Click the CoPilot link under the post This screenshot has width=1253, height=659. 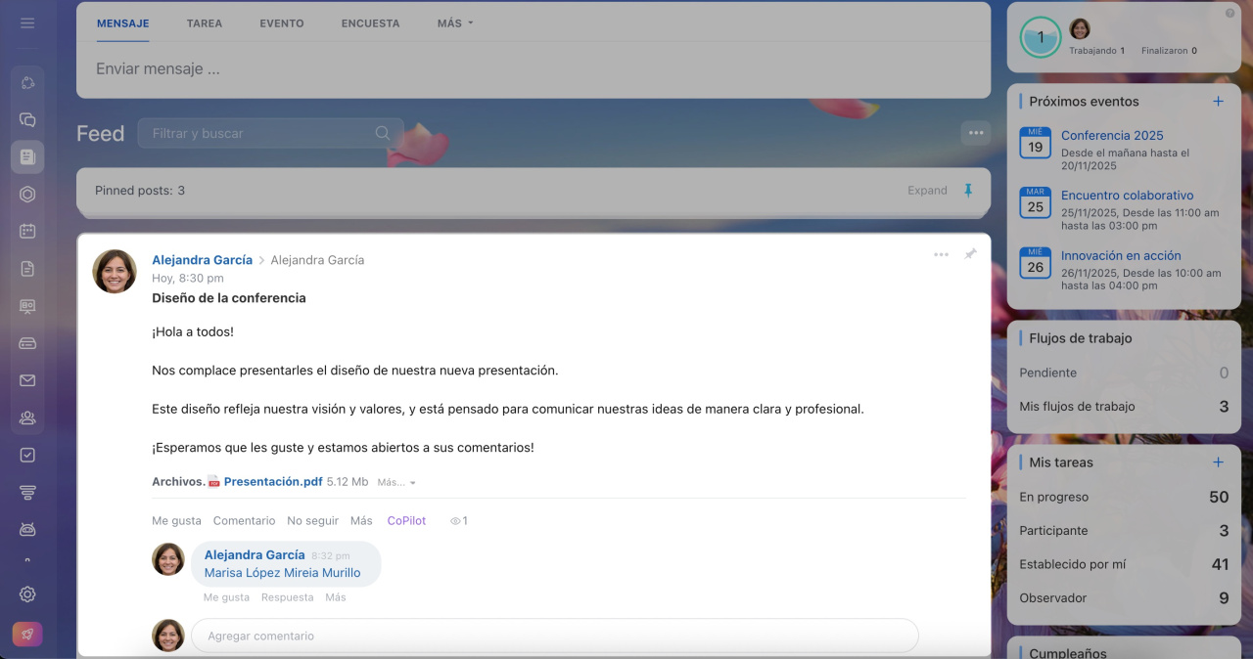[406, 521]
